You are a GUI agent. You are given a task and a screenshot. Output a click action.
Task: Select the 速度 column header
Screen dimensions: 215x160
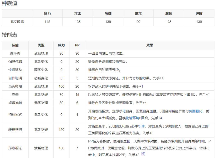pyautogui.click(x=199, y=13)
